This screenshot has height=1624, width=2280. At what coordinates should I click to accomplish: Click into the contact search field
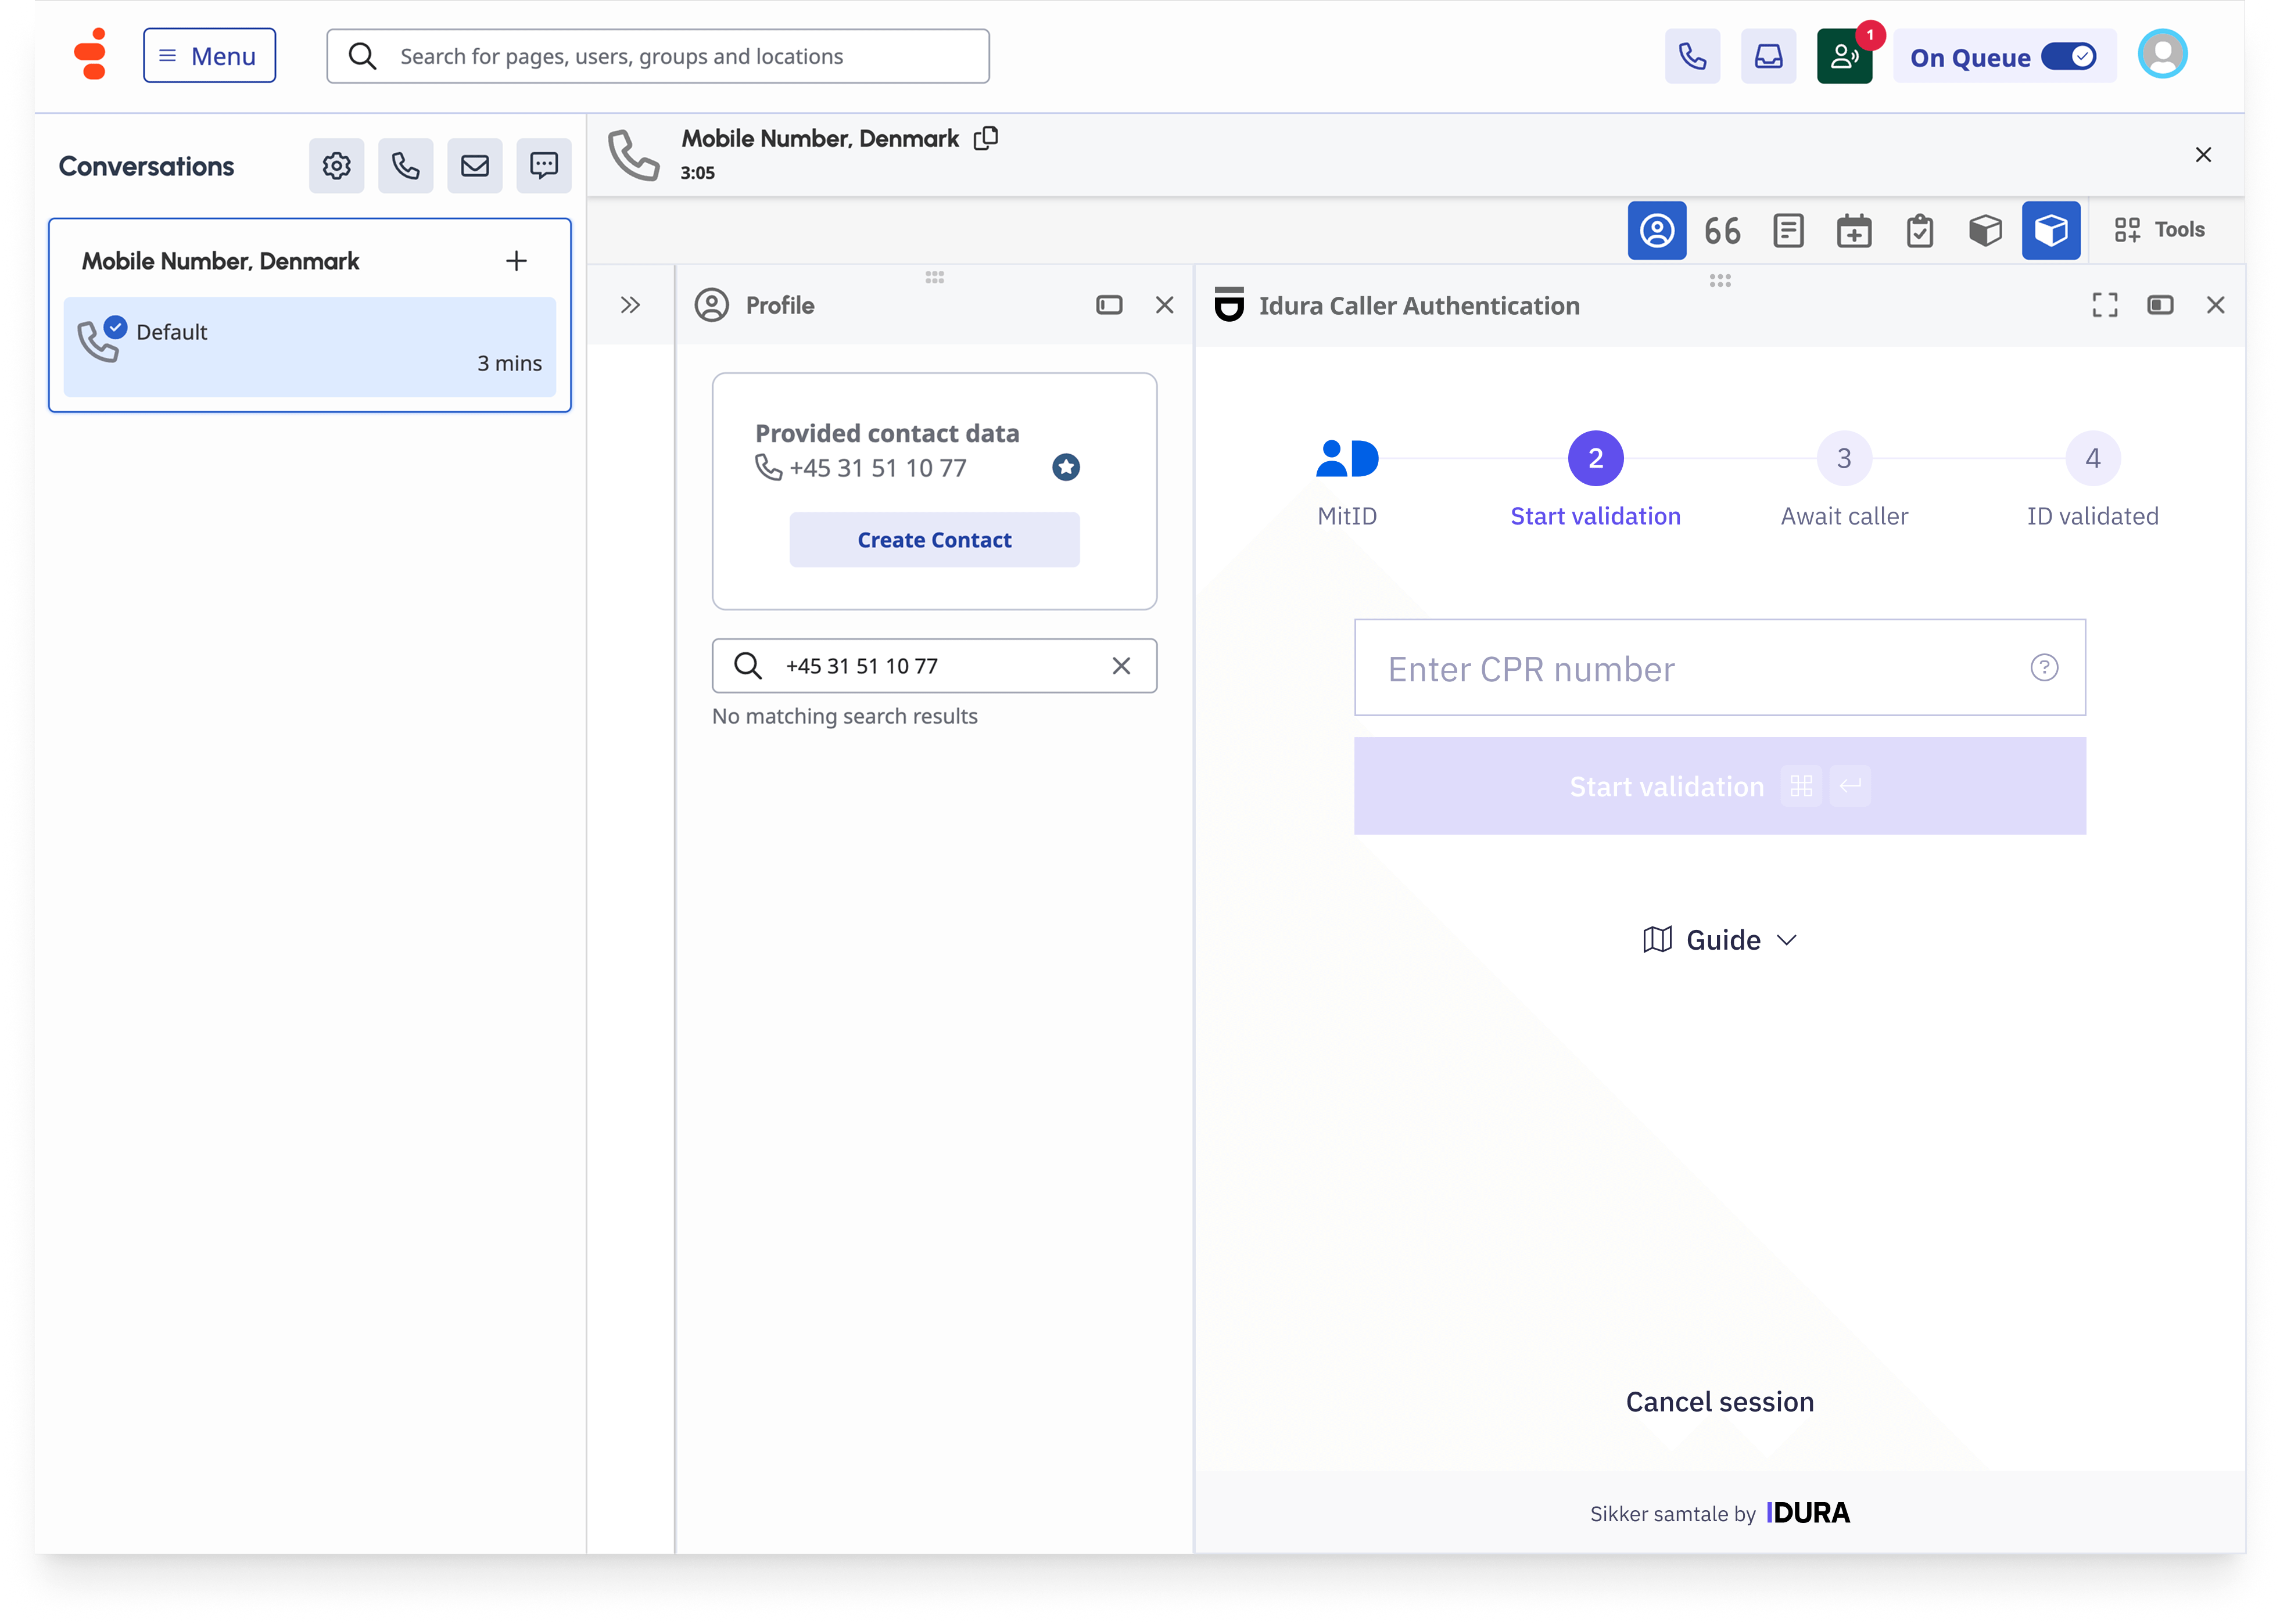coord(934,666)
